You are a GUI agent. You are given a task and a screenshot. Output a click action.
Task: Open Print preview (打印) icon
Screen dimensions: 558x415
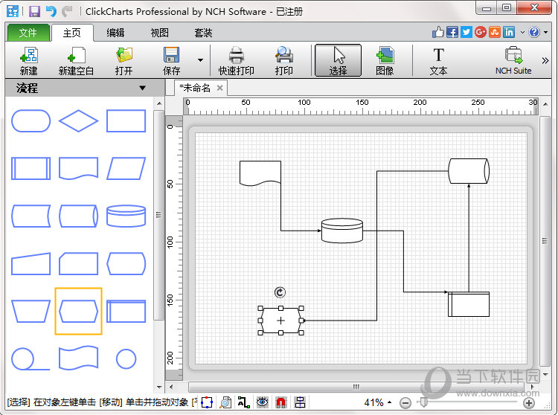(x=283, y=60)
